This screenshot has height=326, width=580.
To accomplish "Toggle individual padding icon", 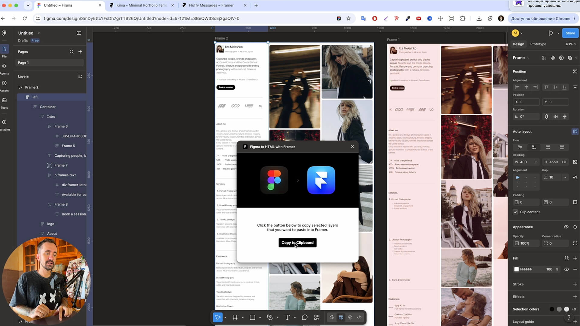I will click(x=575, y=202).
